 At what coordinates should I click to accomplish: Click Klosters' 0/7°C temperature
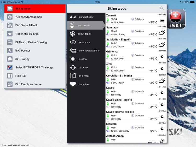pyautogui.click(x=154, y=131)
